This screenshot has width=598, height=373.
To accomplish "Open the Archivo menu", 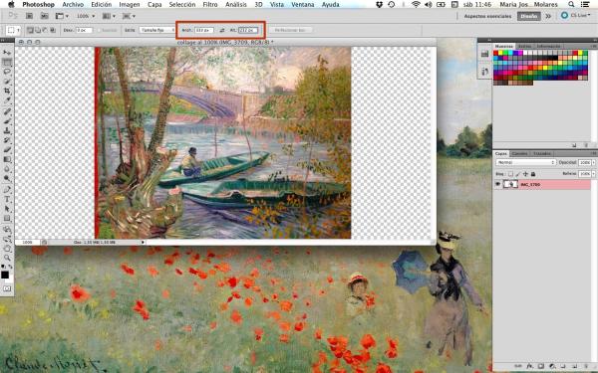I will [x=73, y=5].
